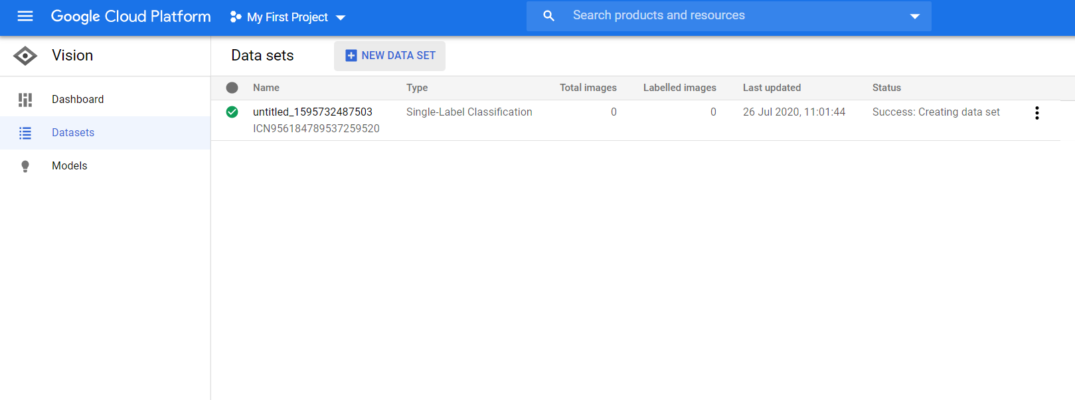Viewport: 1075px width, 400px height.
Task: Expand the search bar dropdown arrow
Action: [x=915, y=16]
